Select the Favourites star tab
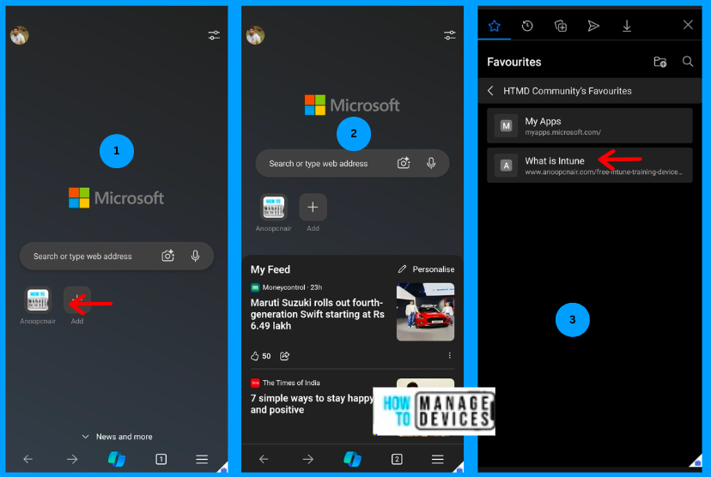Image resolution: width=711 pixels, height=477 pixels. (495, 26)
